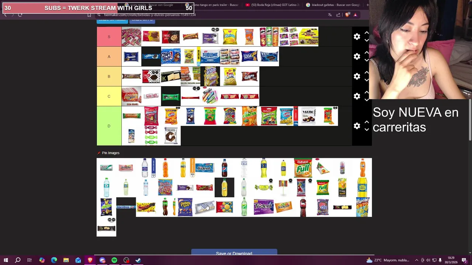
Task: Open settings gear for A tier row
Action: pos(357,56)
